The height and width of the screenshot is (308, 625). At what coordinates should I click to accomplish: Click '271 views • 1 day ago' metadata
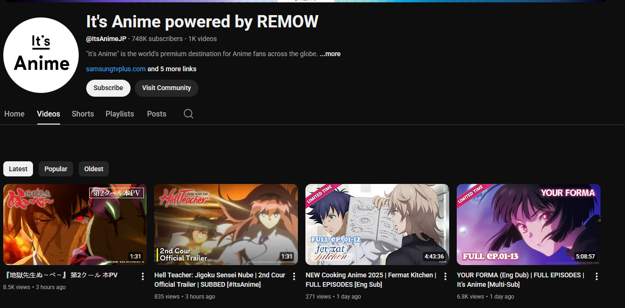tap(333, 297)
